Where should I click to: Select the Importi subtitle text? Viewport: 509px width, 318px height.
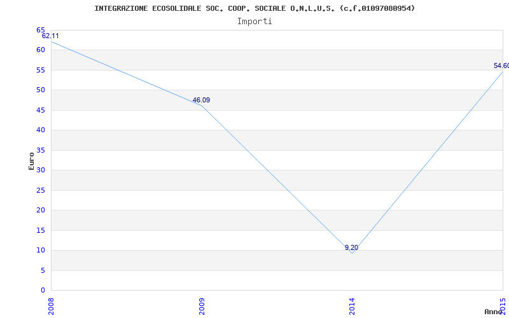tap(254, 22)
